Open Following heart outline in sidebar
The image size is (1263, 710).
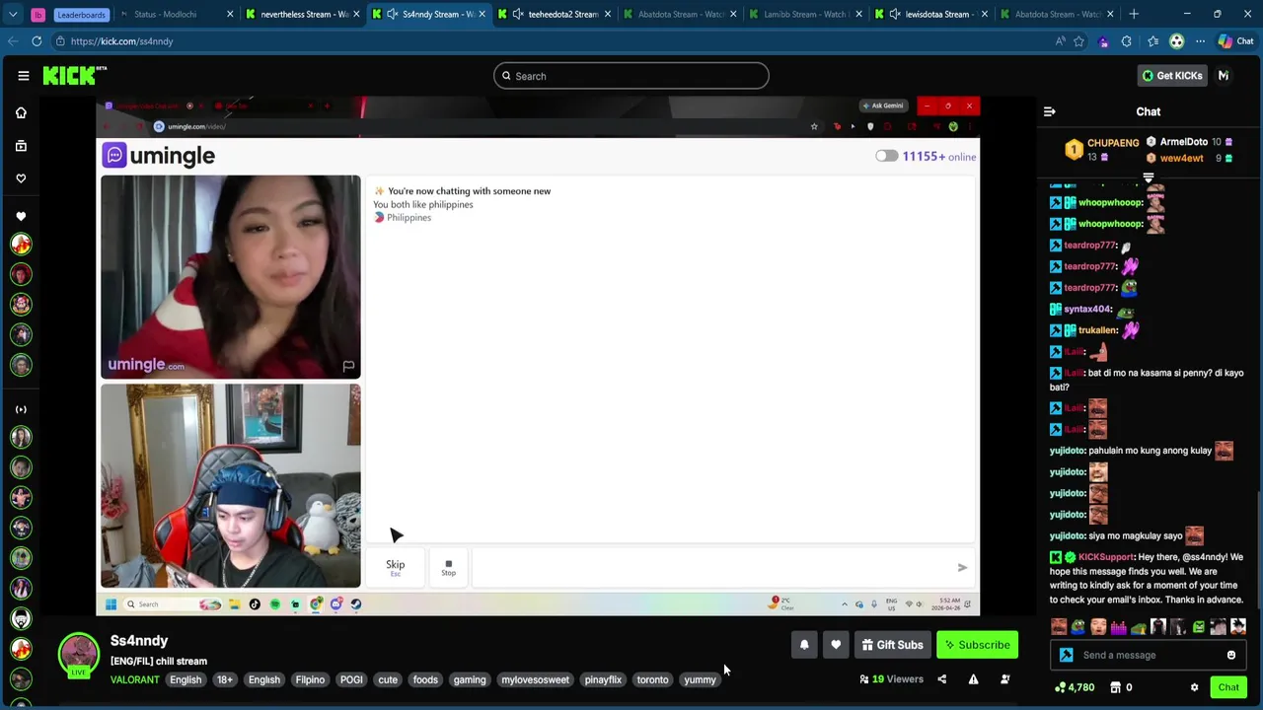tap(21, 178)
